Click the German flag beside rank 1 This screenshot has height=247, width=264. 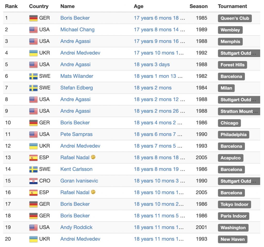[33, 18]
